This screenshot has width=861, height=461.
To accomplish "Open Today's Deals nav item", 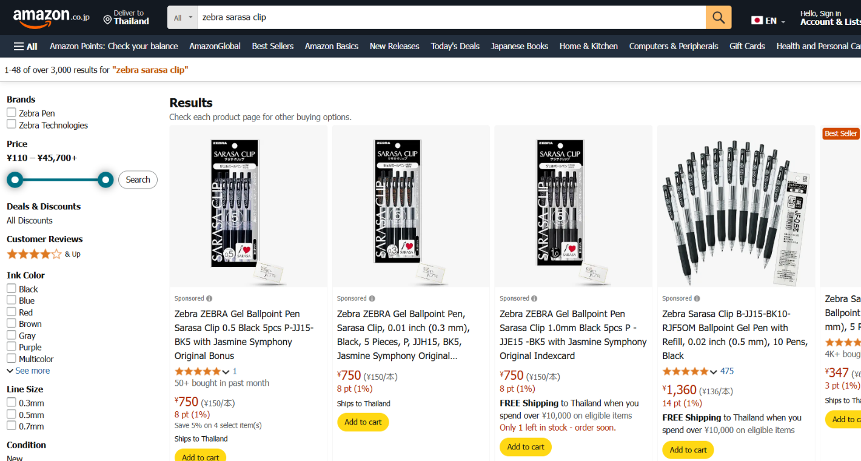I will 455,46.
